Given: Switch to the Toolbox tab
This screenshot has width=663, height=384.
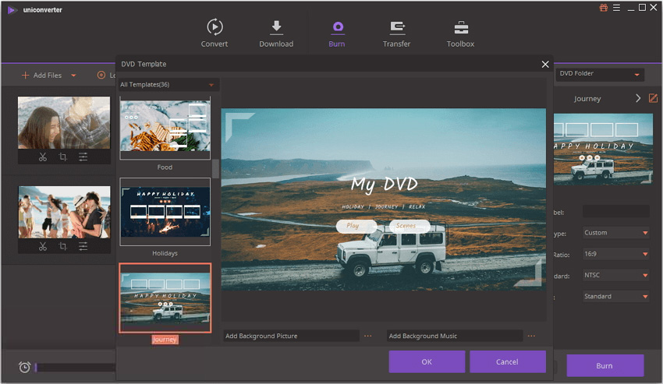Looking at the screenshot, I should 460,33.
